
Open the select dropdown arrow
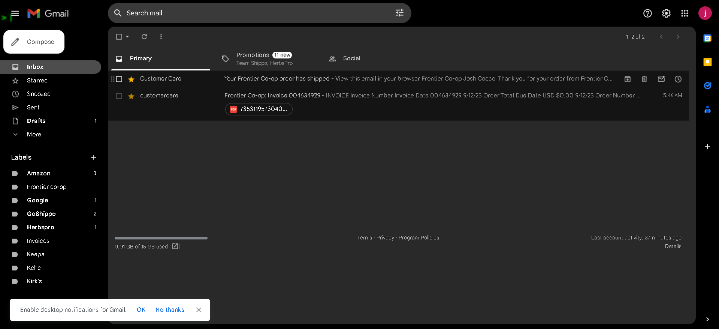click(x=127, y=37)
